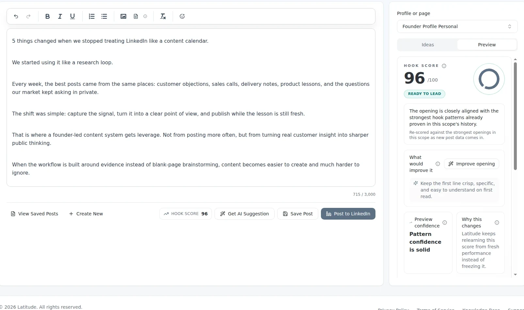The width and height of the screenshot is (524, 310).
Task: Click the side panel scroll up arrow
Action: [515, 59]
